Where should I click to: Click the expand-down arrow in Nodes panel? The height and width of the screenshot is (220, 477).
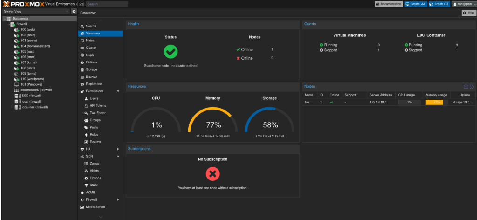pos(471,87)
